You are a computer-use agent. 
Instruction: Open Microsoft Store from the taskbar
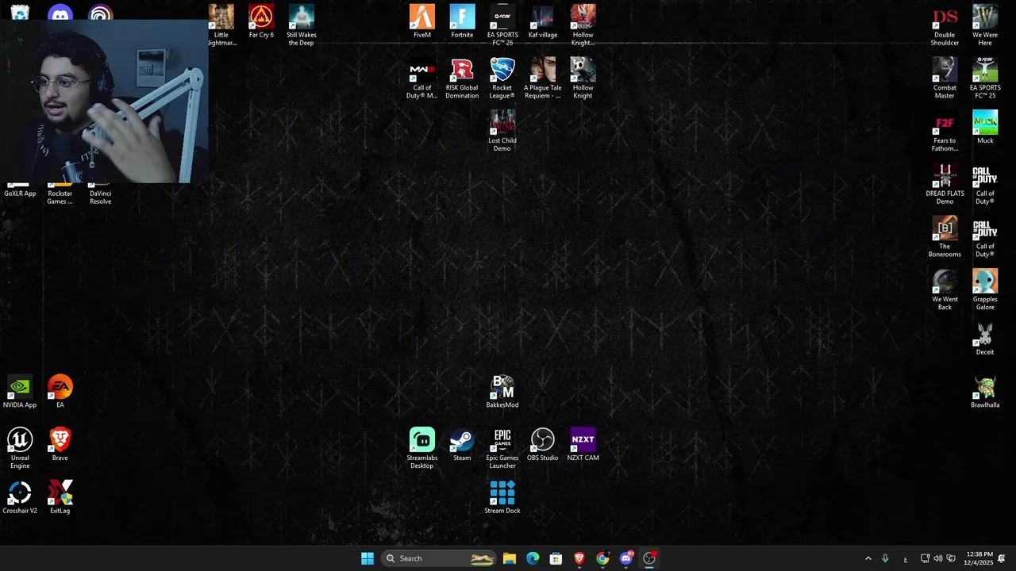pyautogui.click(x=556, y=558)
